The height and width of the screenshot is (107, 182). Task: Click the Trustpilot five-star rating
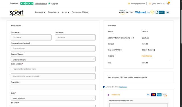click(27, 4)
